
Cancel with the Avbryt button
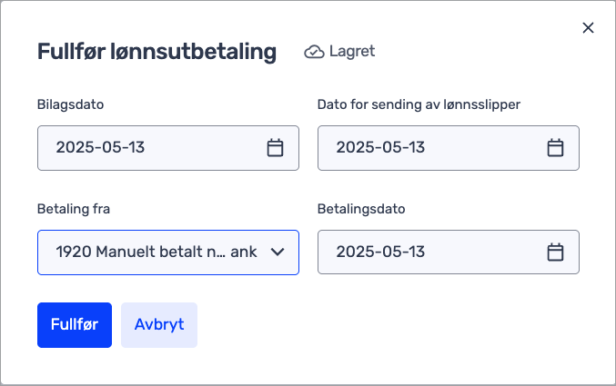tap(159, 325)
